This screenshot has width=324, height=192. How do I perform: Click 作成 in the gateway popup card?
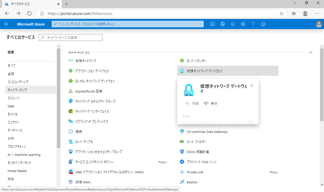(x=192, y=104)
